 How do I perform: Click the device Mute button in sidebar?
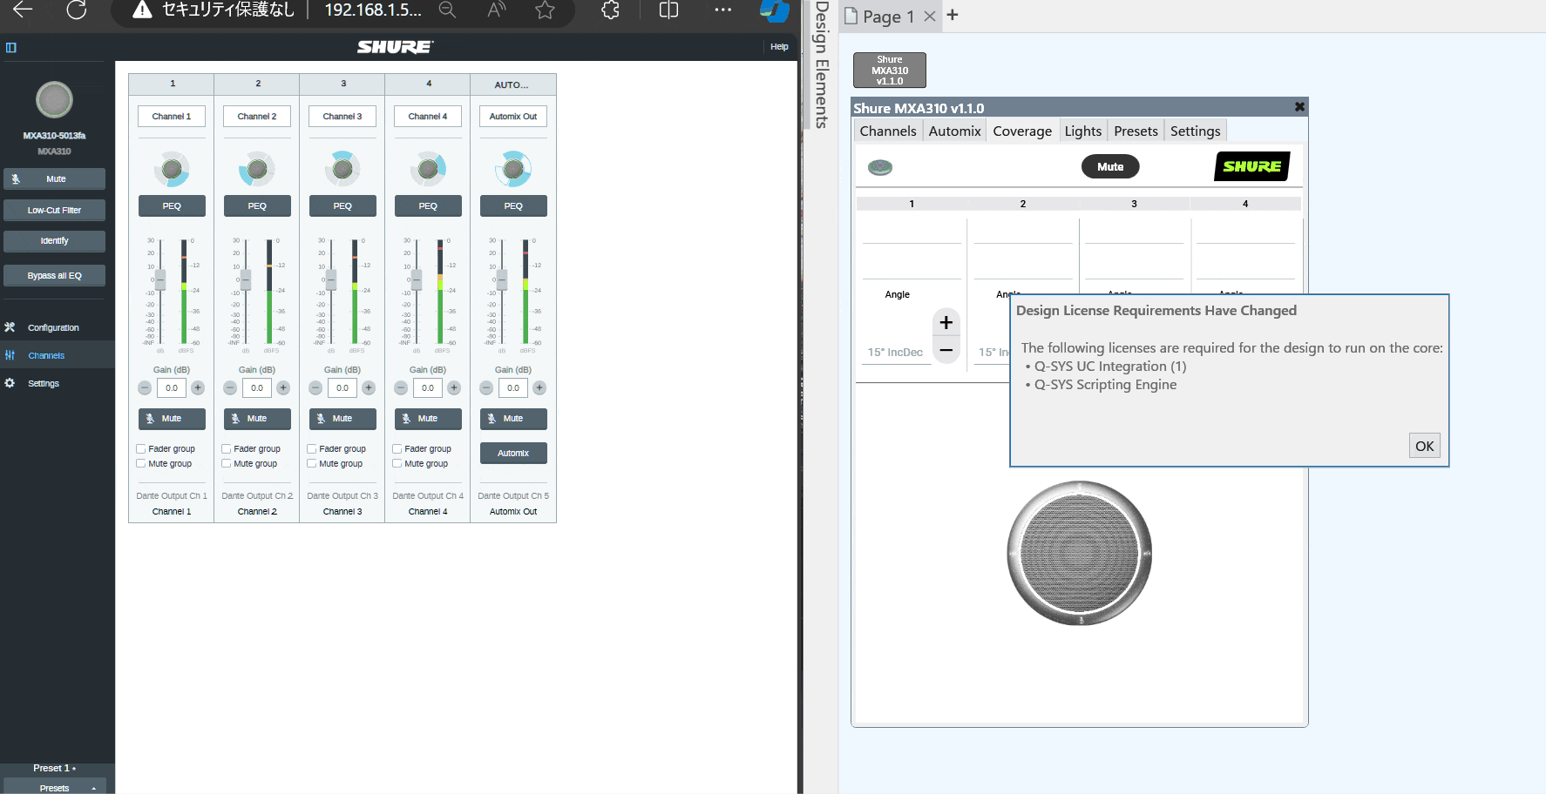coord(54,178)
